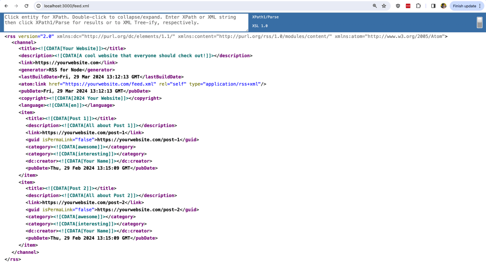Click the XPath or XML string textarea
Image resolution: width=486 pixels, height=269 pixels.
pyautogui.click(x=126, y=22)
